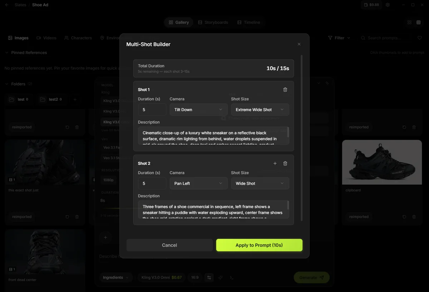Select the clipboard sneaker thumbnail
429x292 pixels.
pyautogui.click(x=382, y=162)
